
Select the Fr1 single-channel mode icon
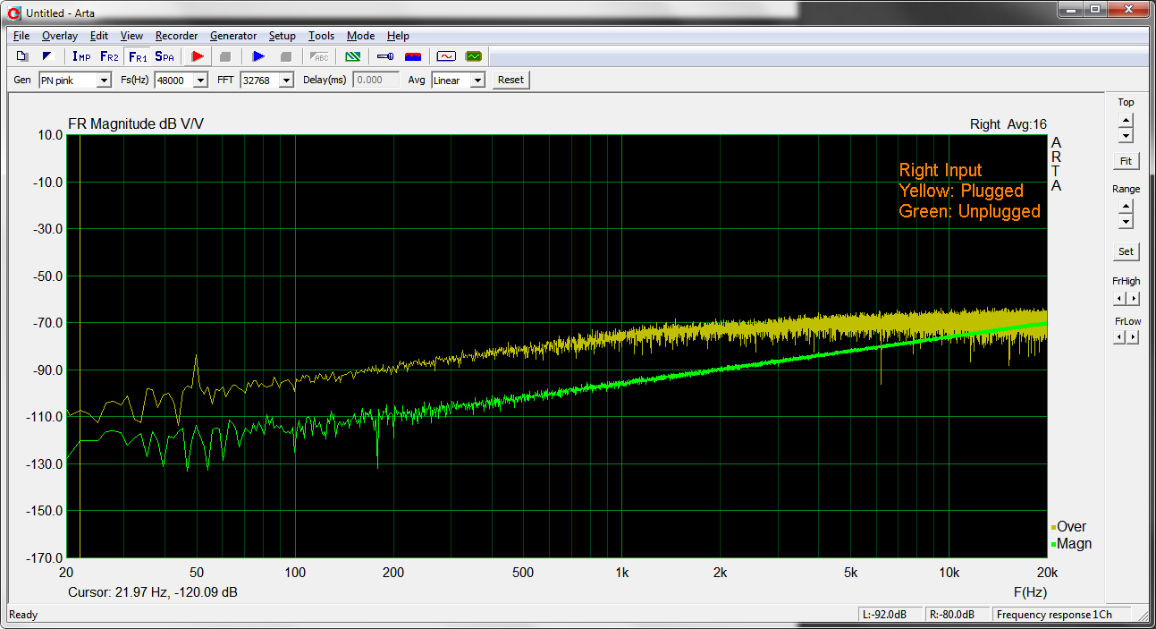[137, 56]
